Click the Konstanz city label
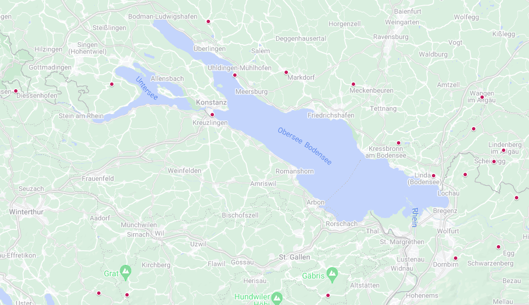The height and width of the screenshot is (305, 529). click(x=212, y=102)
